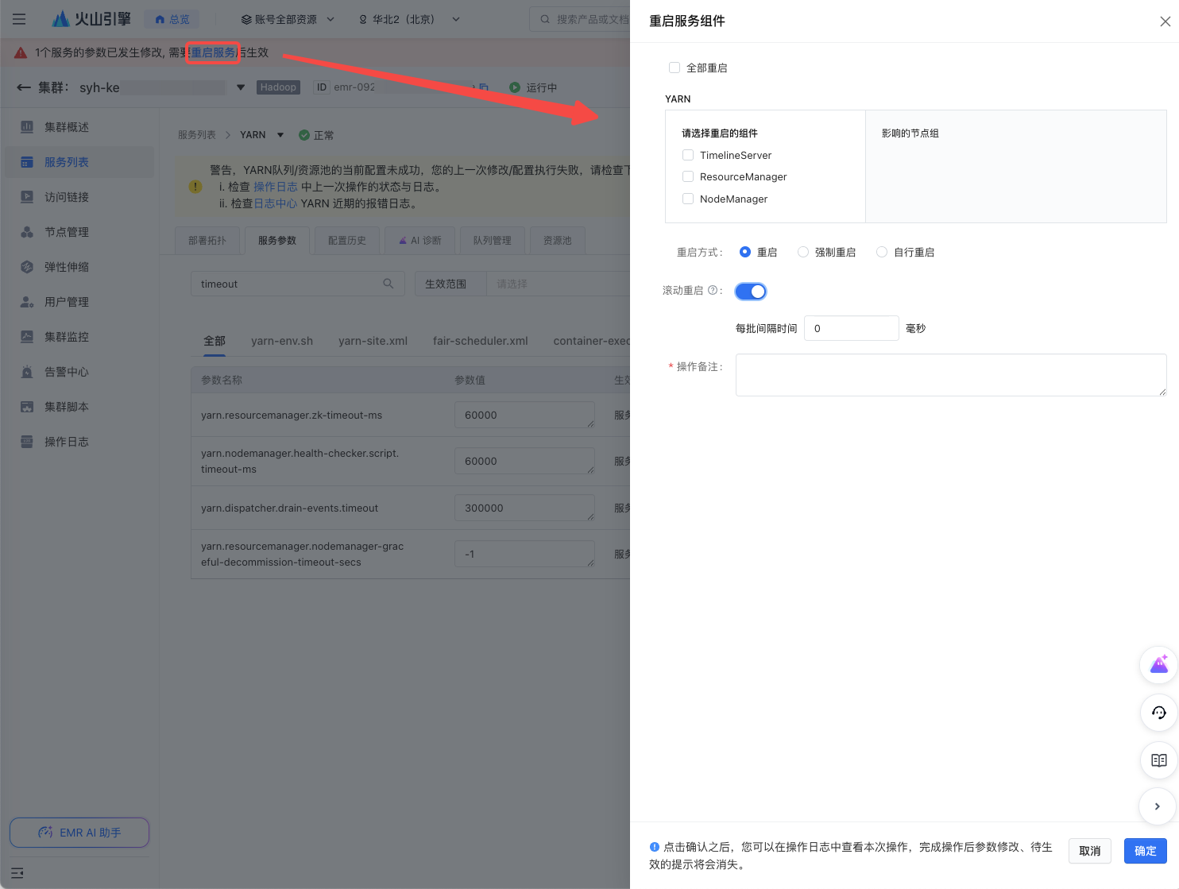Select the fair-scheduler.xml tab

[481, 341]
